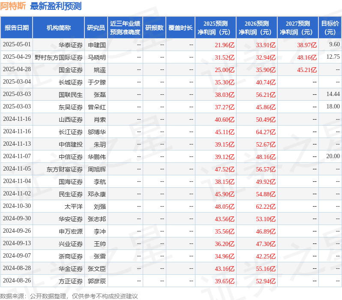This screenshot has height=300, width=342.
Task: Select institution 兴业证券
Action: (x=71, y=244)
